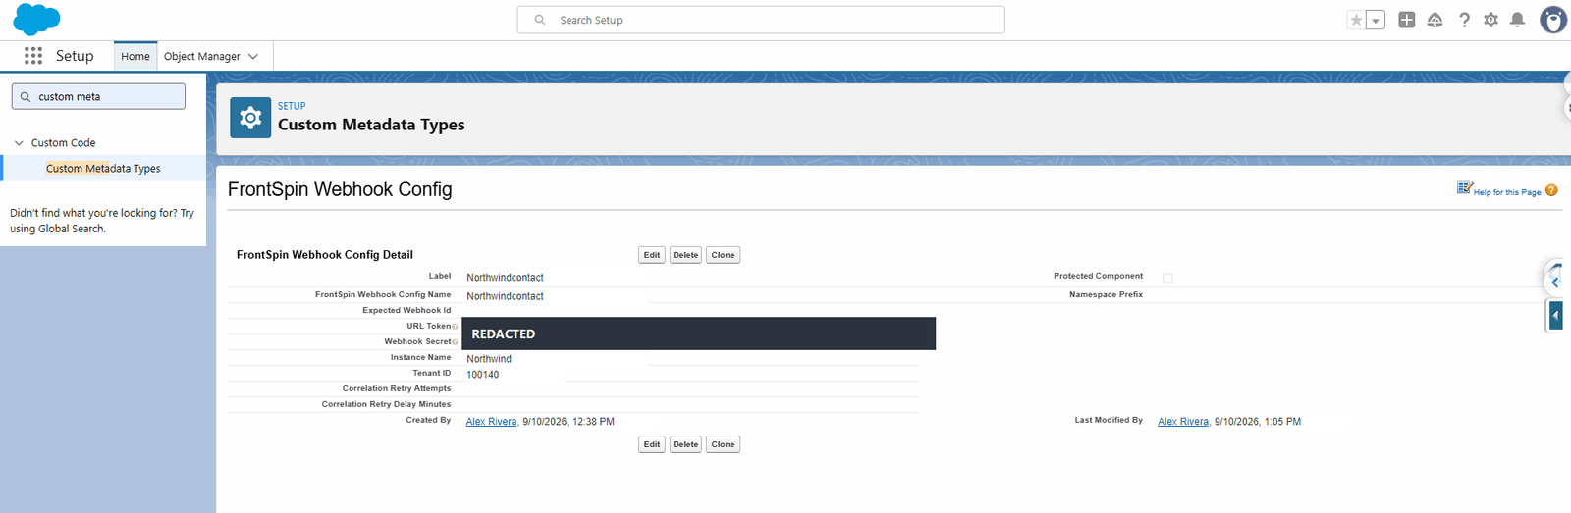1571x513 pixels.
Task: Click the Correlation Retry Attempts label
Action: (397, 388)
